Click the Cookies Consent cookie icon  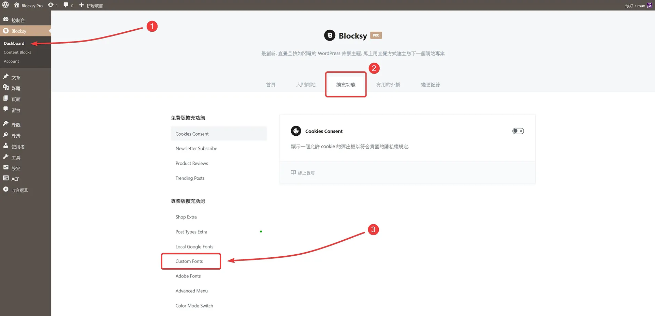click(x=296, y=131)
